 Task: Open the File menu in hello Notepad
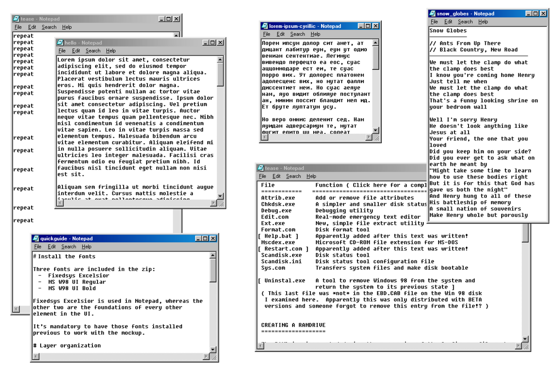click(x=62, y=51)
